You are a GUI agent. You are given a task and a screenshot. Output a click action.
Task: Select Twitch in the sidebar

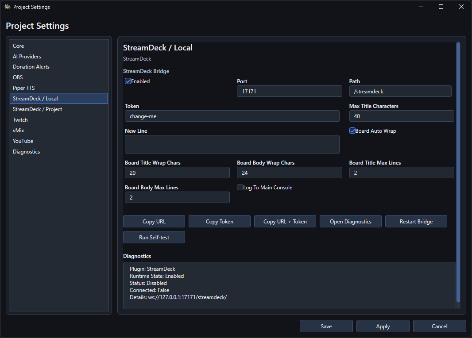59,120
